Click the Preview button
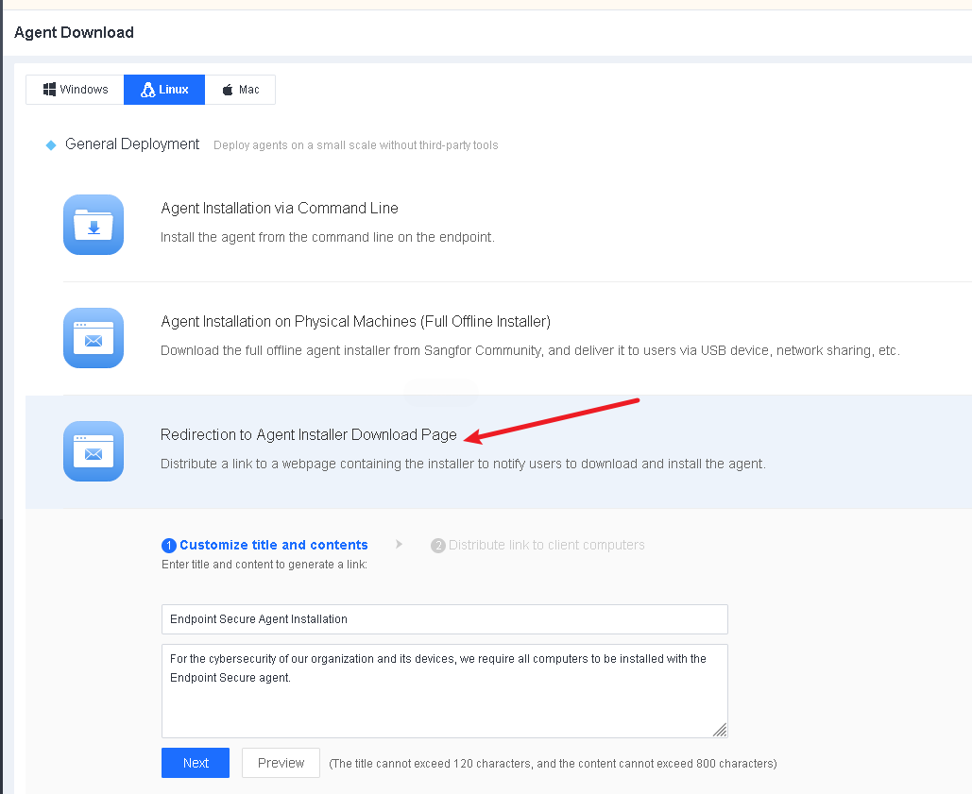The height and width of the screenshot is (794, 972). [281, 763]
